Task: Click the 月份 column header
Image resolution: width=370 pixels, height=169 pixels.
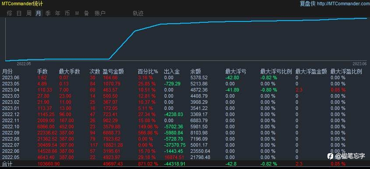Action: tap(7, 71)
